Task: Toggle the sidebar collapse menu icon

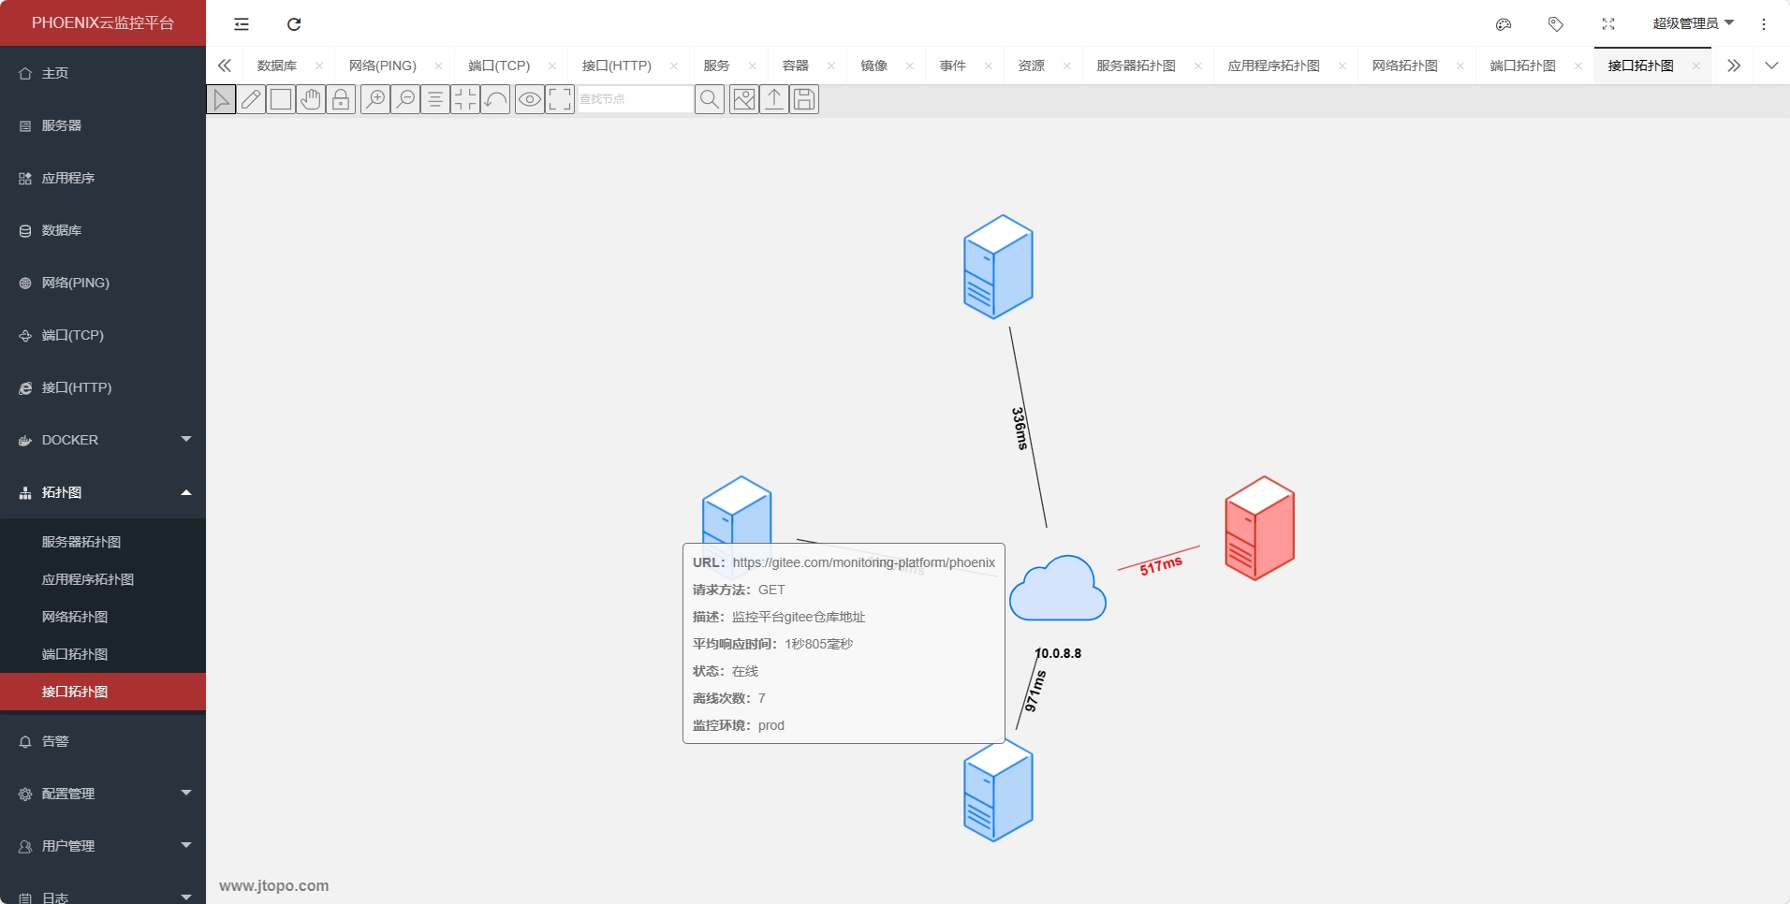Action: tap(242, 24)
